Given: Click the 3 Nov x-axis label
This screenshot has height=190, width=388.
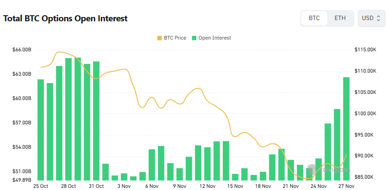Looking at the screenshot, I should (x=124, y=186).
